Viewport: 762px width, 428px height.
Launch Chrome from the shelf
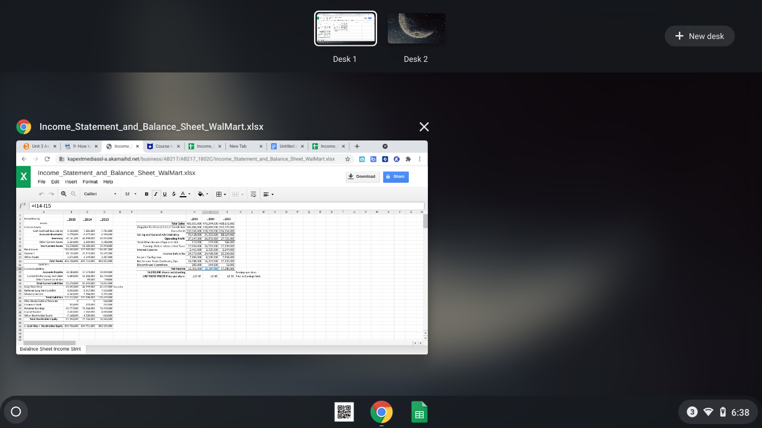click(382, 412)
